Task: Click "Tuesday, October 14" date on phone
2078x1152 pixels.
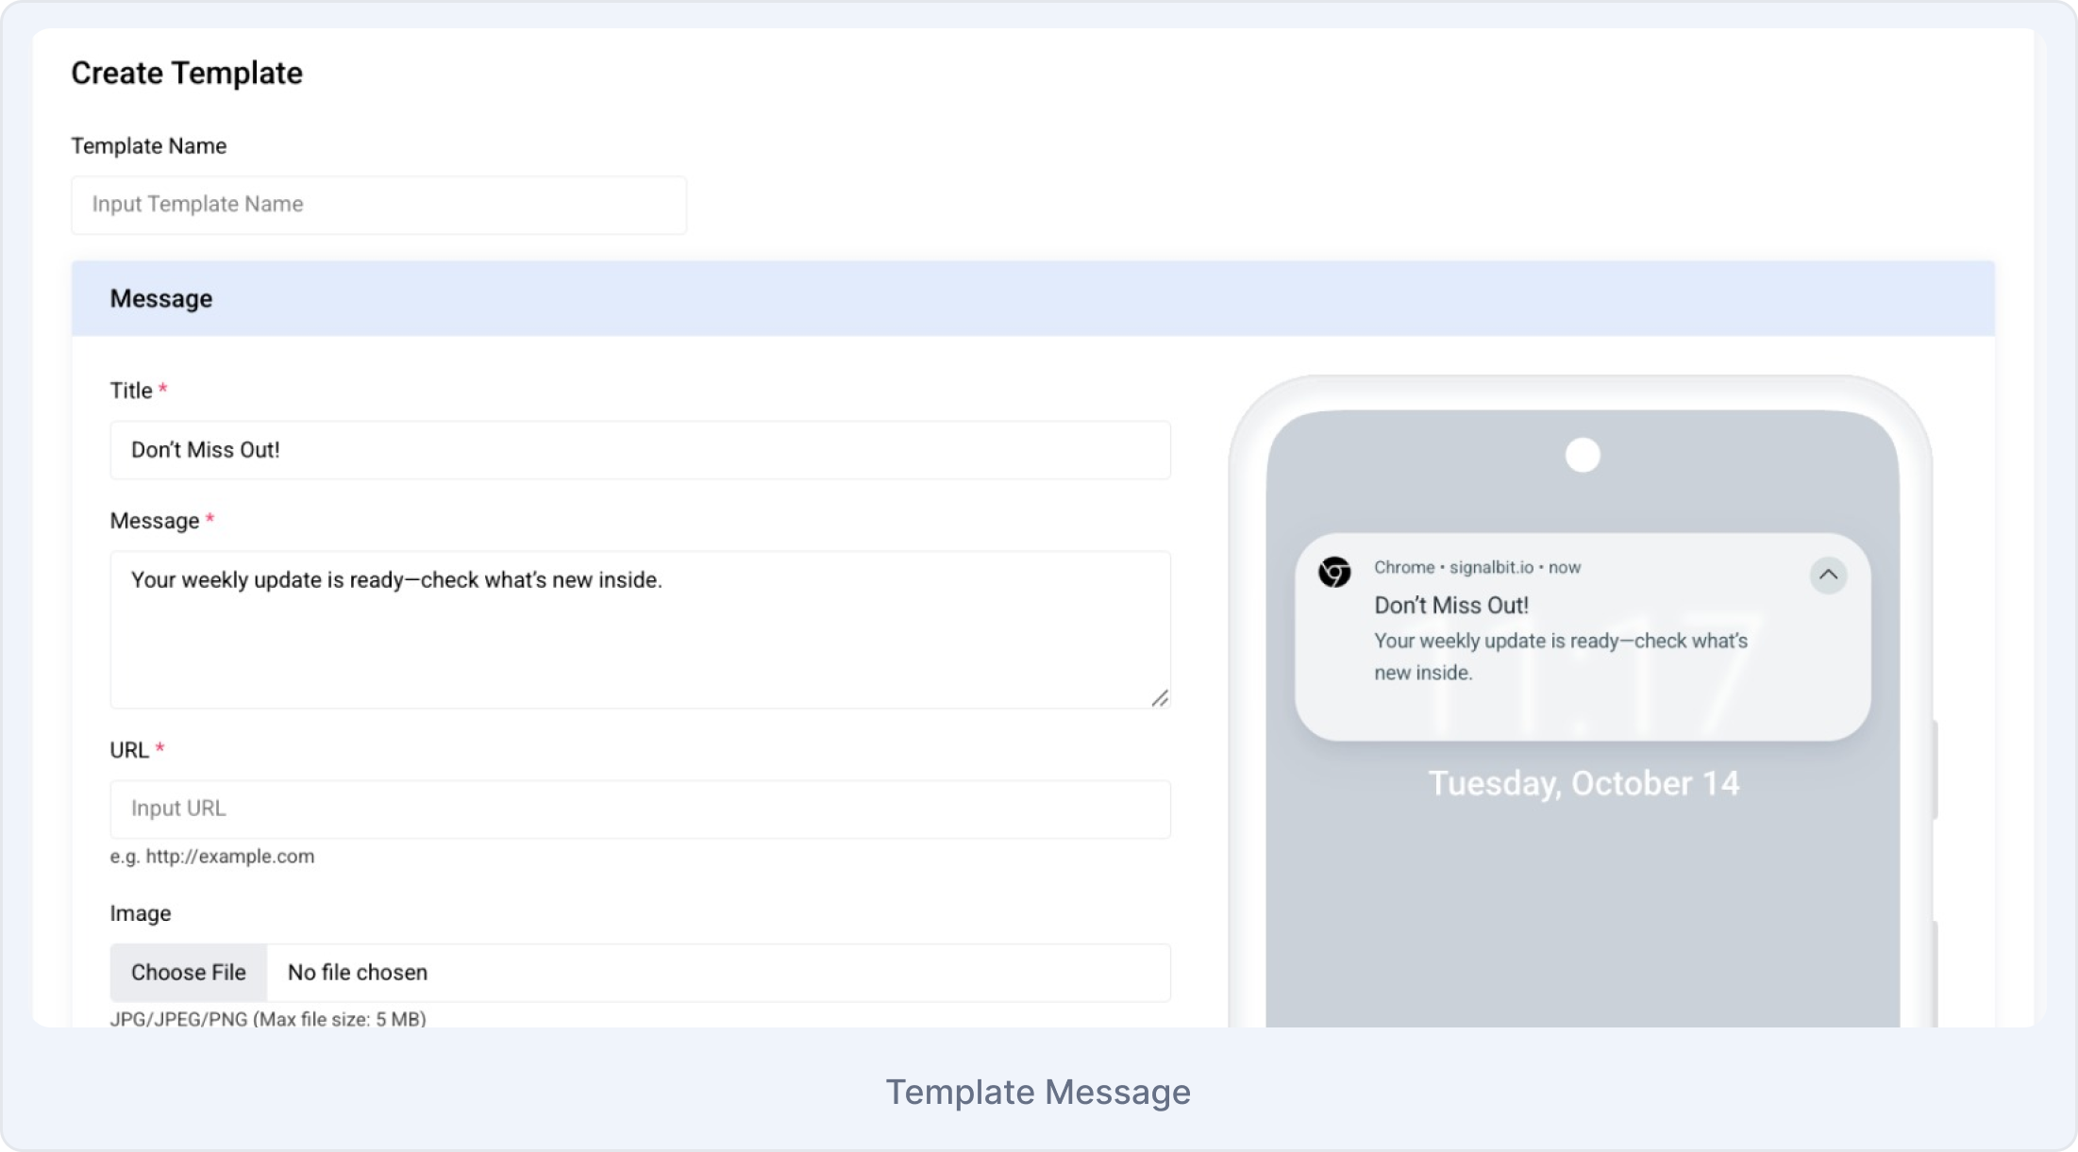Action: (x=1583, y=783)
